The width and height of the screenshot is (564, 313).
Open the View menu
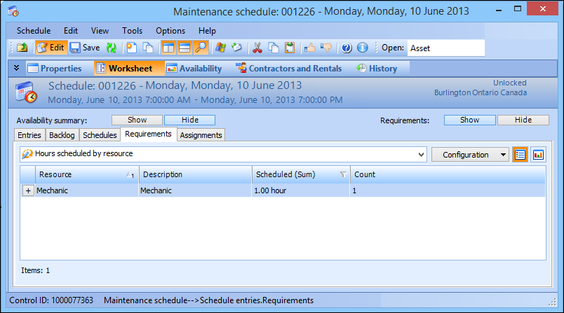(x=100, y=31)
